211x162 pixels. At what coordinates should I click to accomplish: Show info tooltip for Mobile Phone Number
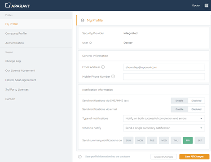[113, 76]
